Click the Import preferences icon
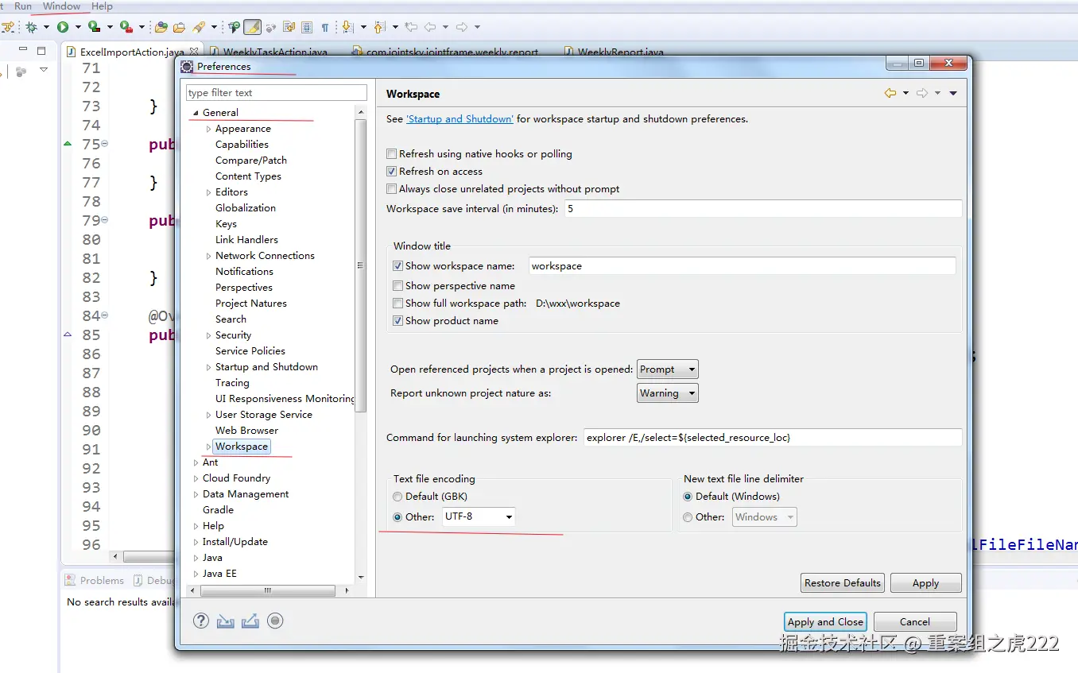The width and height of the screenshot is (1078, 673). pos(226,621)
